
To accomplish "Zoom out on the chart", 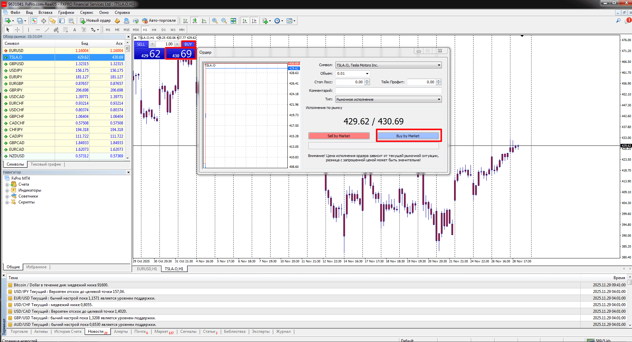I will pos(224,21).
